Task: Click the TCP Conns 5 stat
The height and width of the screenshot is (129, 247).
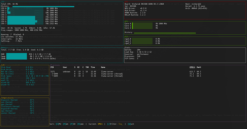Action: click(131, 59)
